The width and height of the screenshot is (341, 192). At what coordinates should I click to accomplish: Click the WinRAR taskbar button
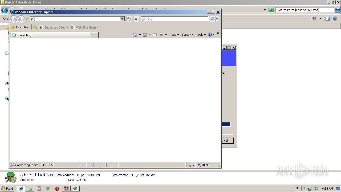tap(66, 189)
